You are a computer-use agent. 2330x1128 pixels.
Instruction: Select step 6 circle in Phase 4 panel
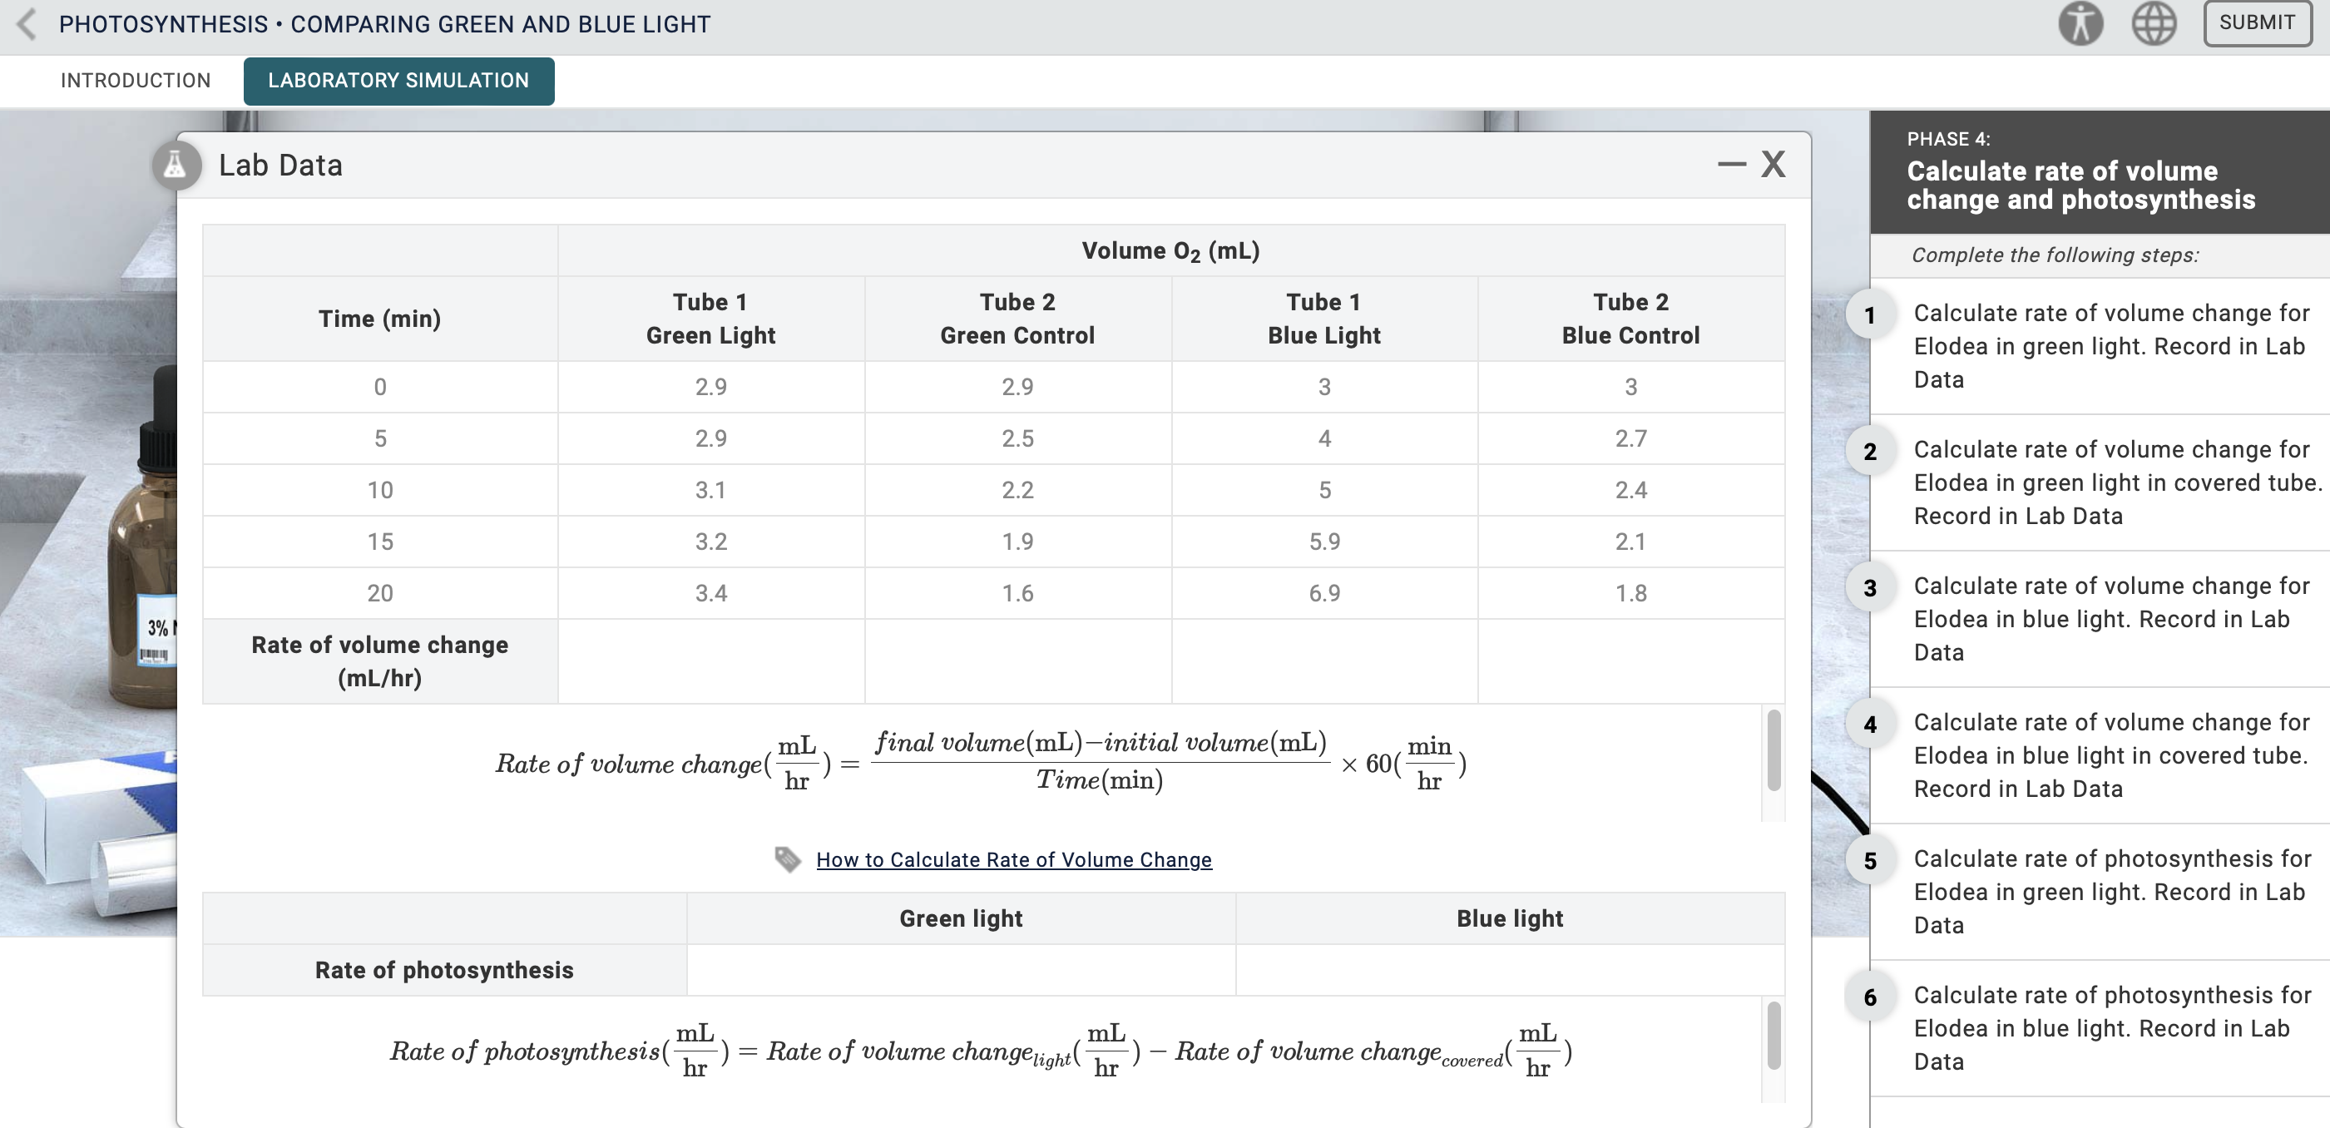click(1872, 997)
